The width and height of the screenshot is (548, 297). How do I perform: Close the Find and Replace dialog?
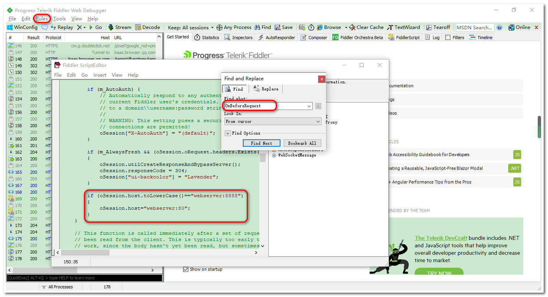(322, 79)
